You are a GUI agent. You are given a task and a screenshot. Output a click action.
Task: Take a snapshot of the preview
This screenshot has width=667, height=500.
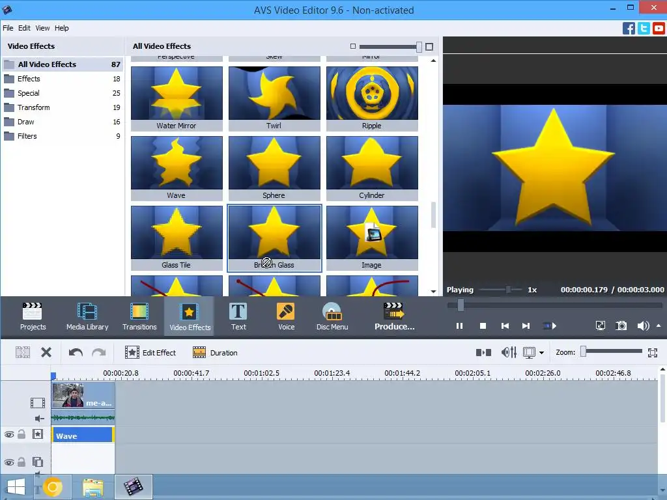click(621, 326)
